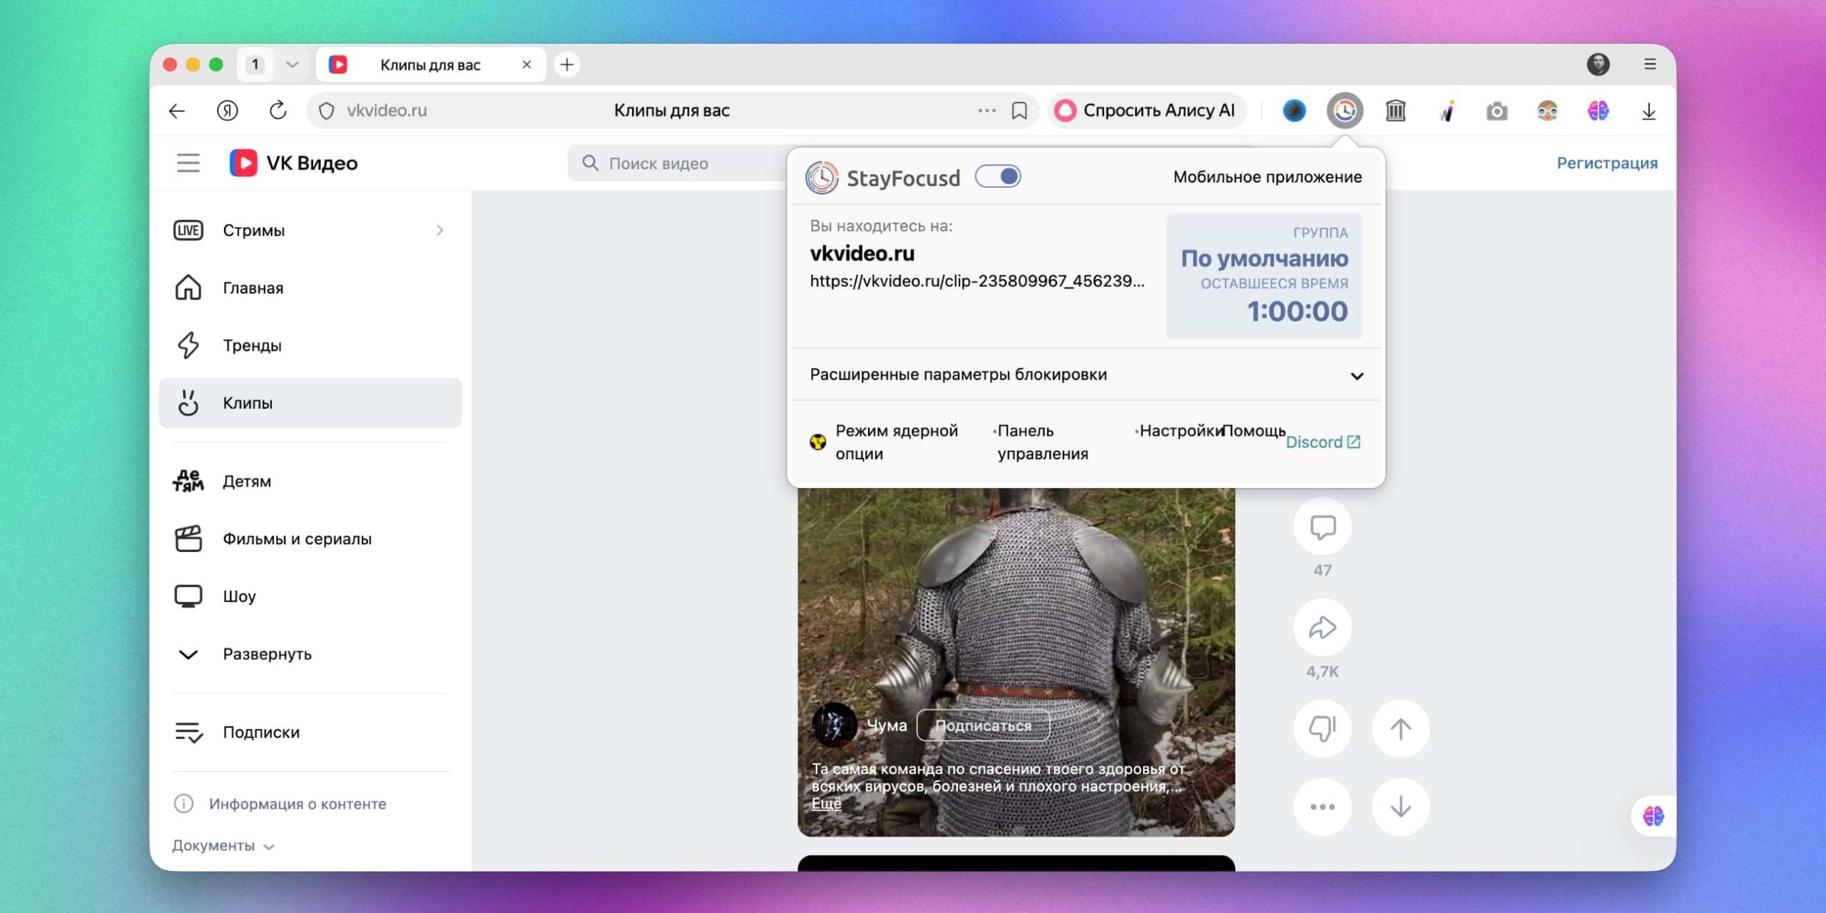Viewport: 1826px width, 913px height.
Task: Click the site protection shield icon
Action: coord(326,111)
